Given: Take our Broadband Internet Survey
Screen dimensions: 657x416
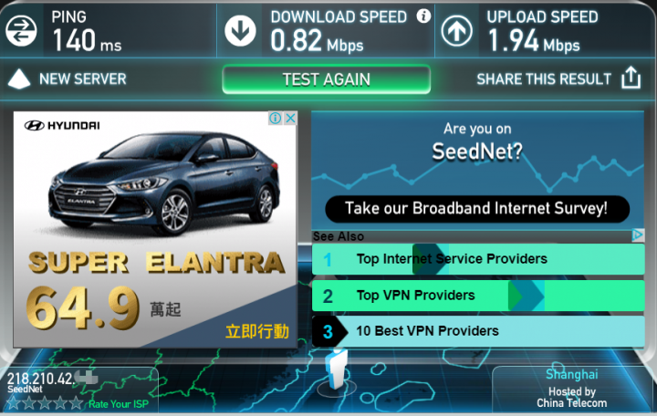Looking at the screenshot, I should [x=477, y=209].
